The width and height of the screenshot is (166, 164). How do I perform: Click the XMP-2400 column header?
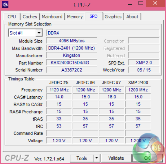138,83
